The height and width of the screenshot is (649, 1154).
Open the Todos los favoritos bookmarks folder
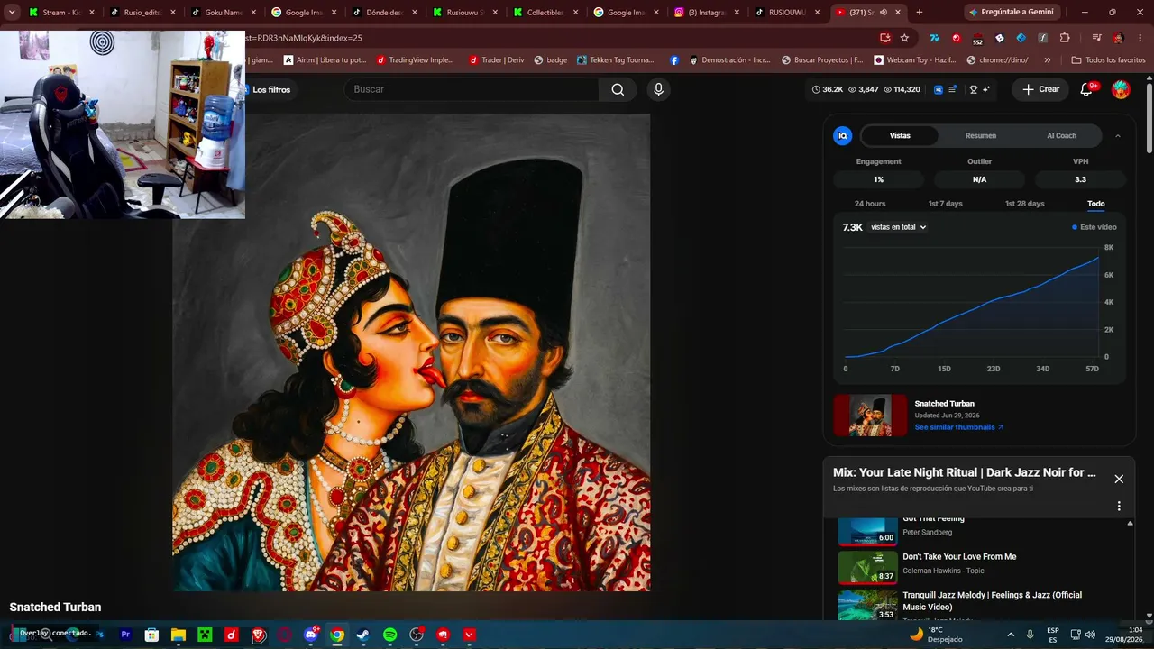coord(1108,60)
